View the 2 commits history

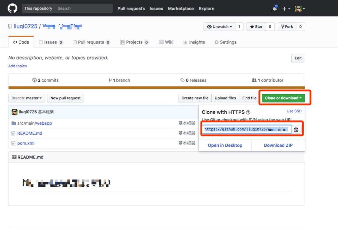pos(45,80)
